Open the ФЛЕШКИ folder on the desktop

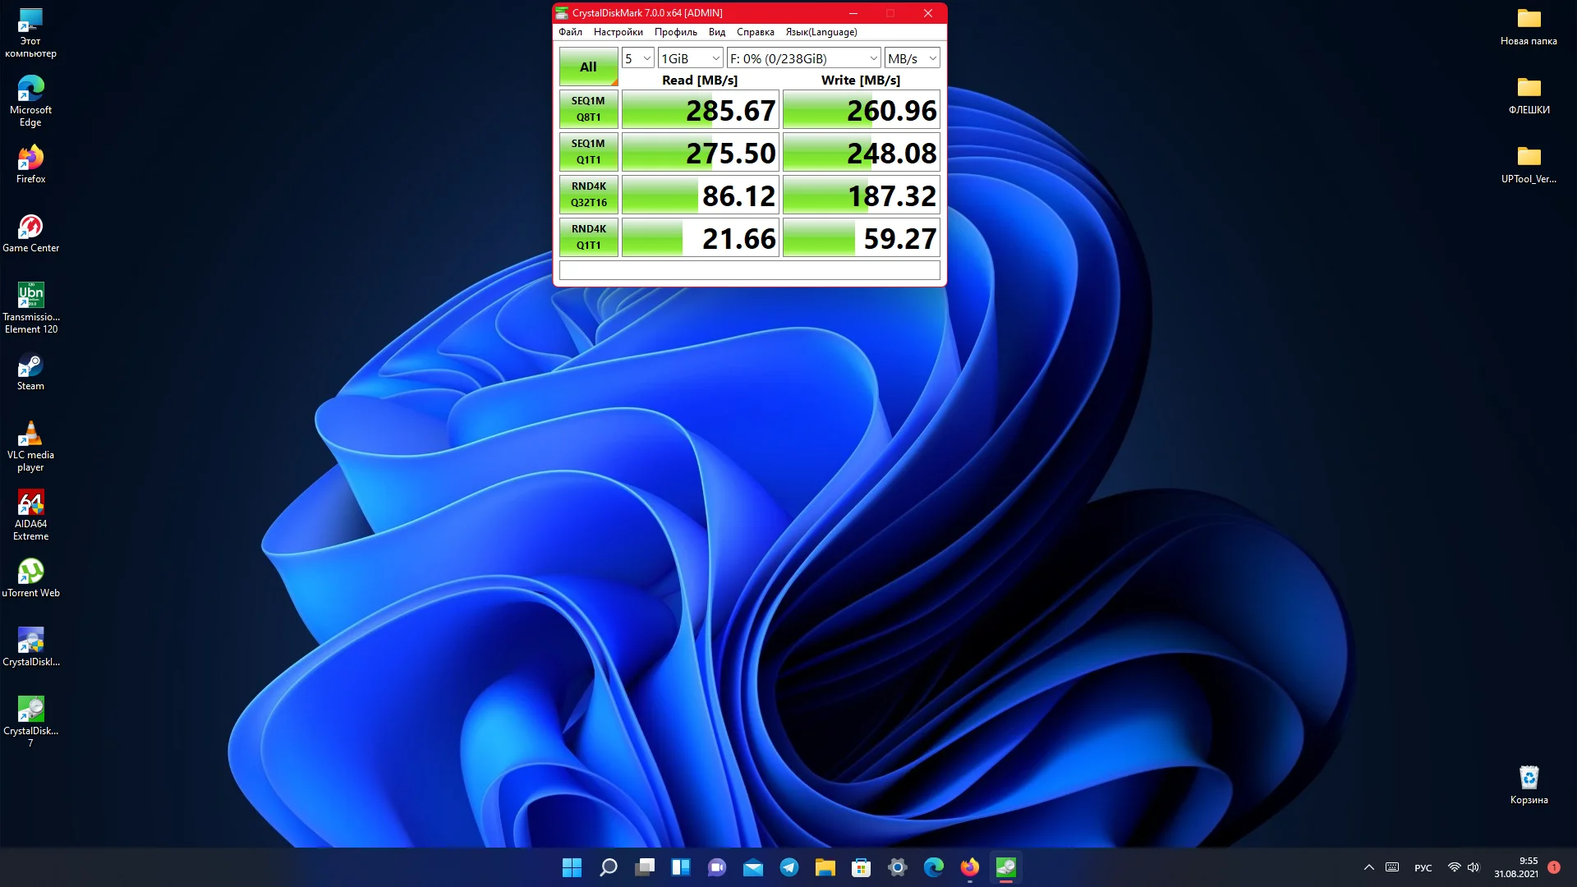1529,90
